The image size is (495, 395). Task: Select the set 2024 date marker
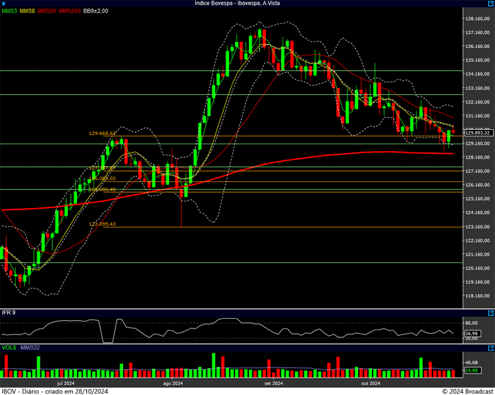[273, 383]
